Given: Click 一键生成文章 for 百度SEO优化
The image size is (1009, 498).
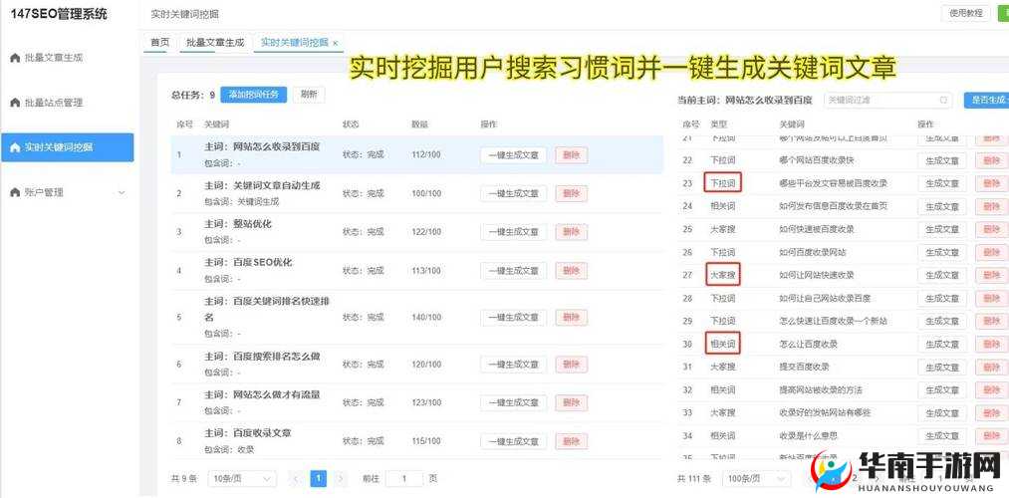Looking at the screenshot, I should coord(514,271).
